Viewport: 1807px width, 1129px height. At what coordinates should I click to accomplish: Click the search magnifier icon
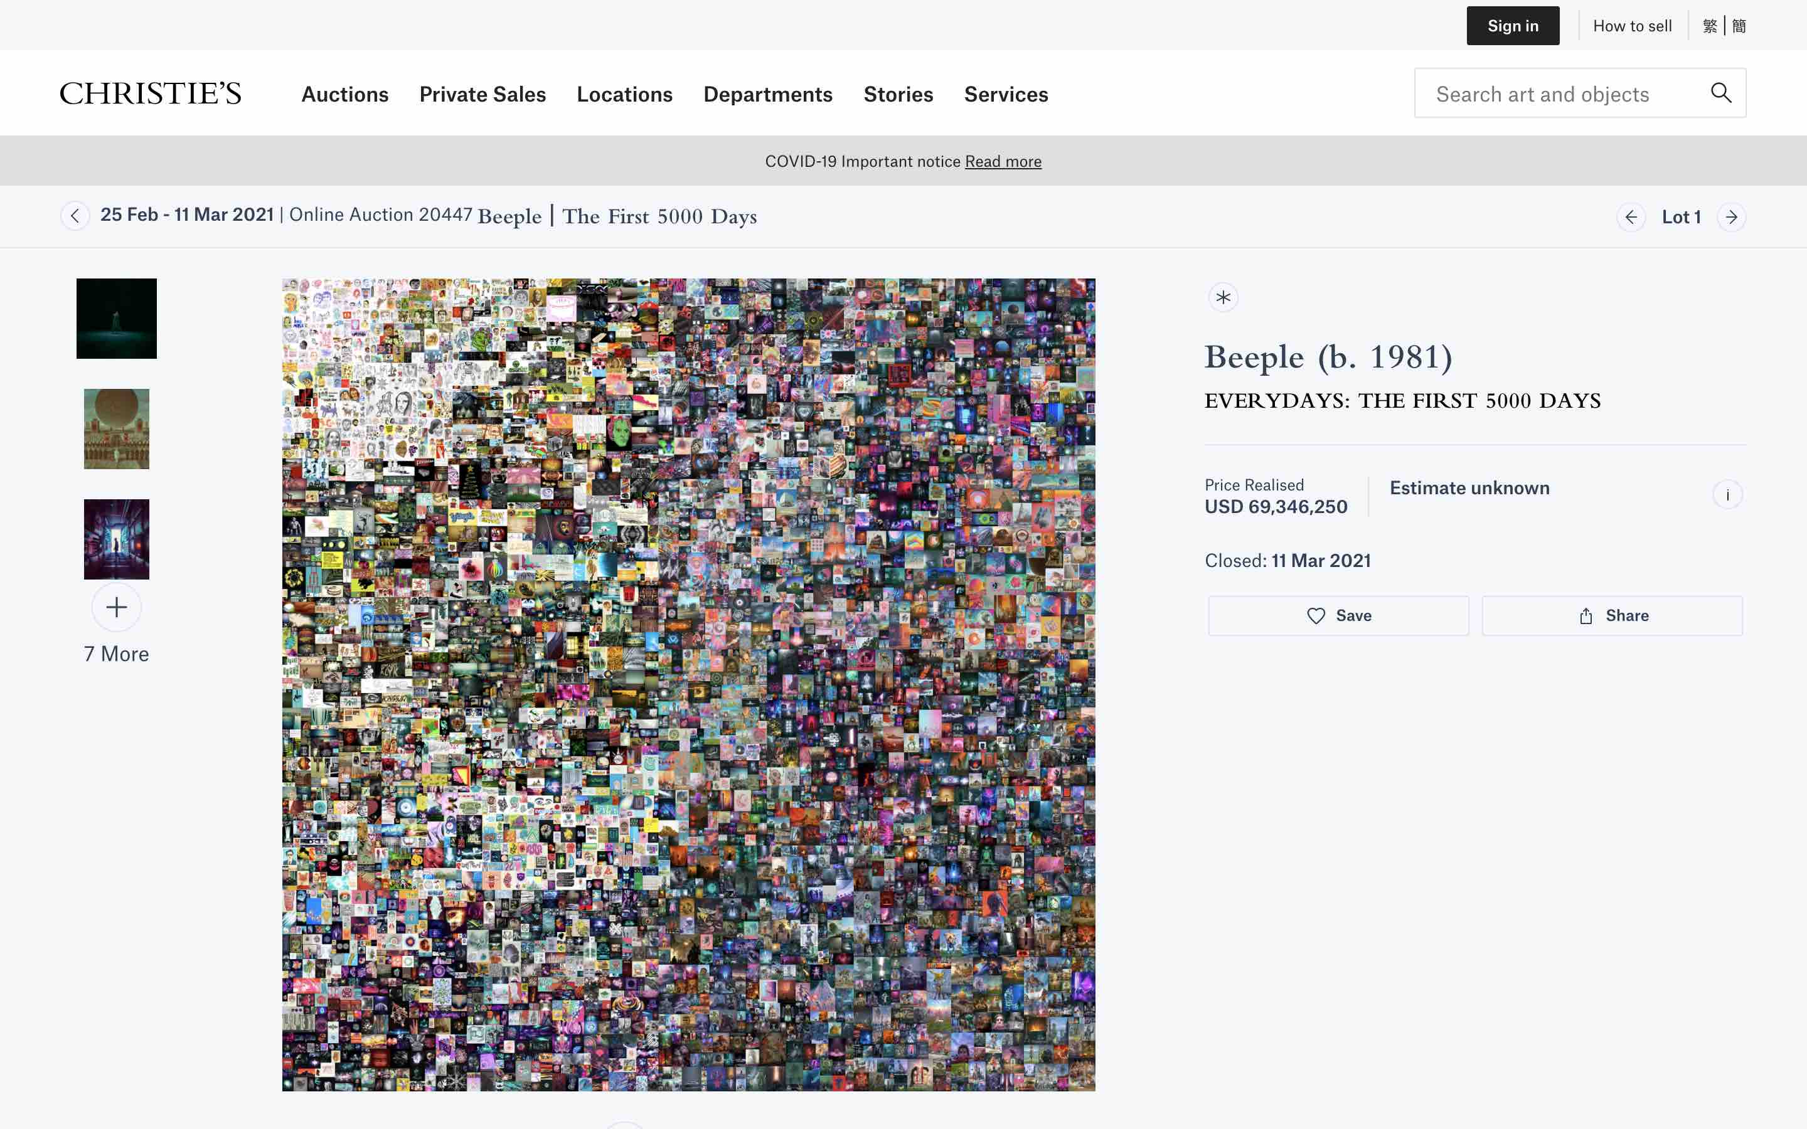click(x=1720, y=93)
